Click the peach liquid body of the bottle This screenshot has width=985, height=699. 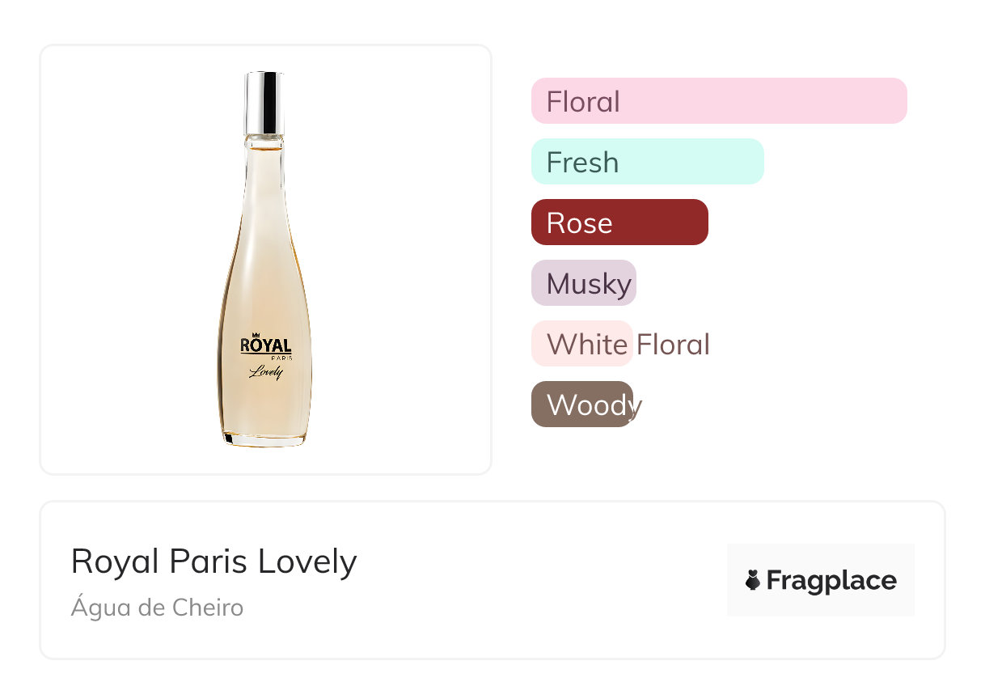coord(264,267)
